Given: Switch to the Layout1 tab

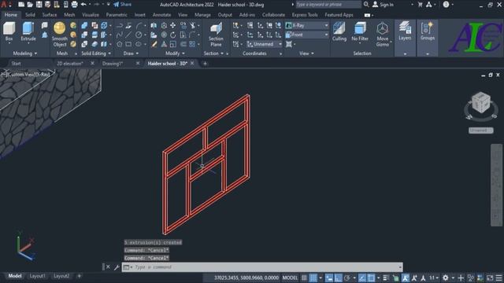Looking at the screenshot, I should (x=37, y=276).
